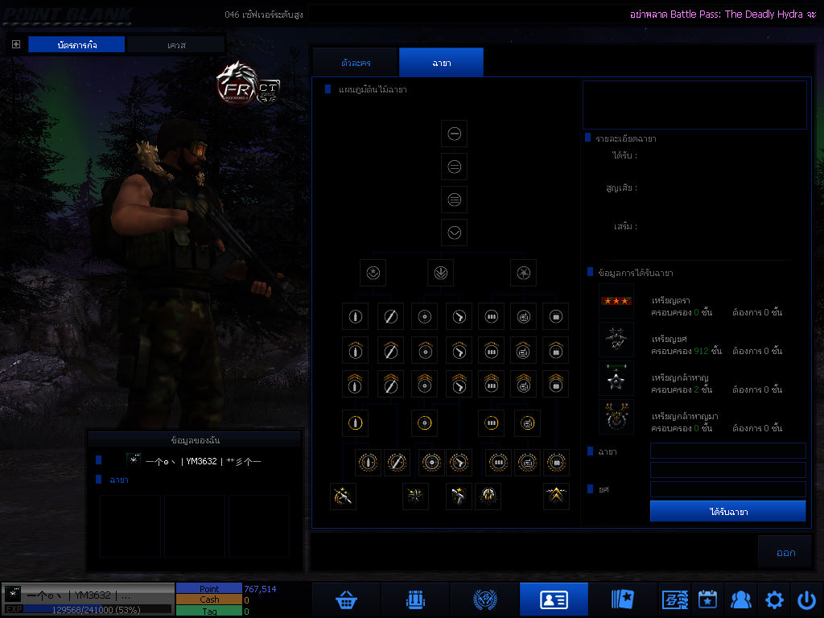Click the upper ฉายา title field
Image resolution: width=824 pixels, height=618 pixels.
tap(727, 451)
